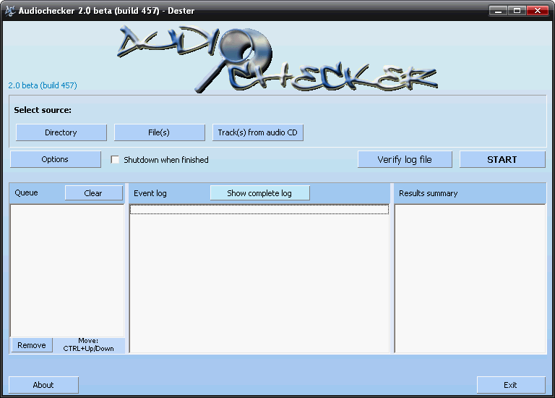
Task: Pick Track(s) from audio CD
Action: click(x=258, y=132)
